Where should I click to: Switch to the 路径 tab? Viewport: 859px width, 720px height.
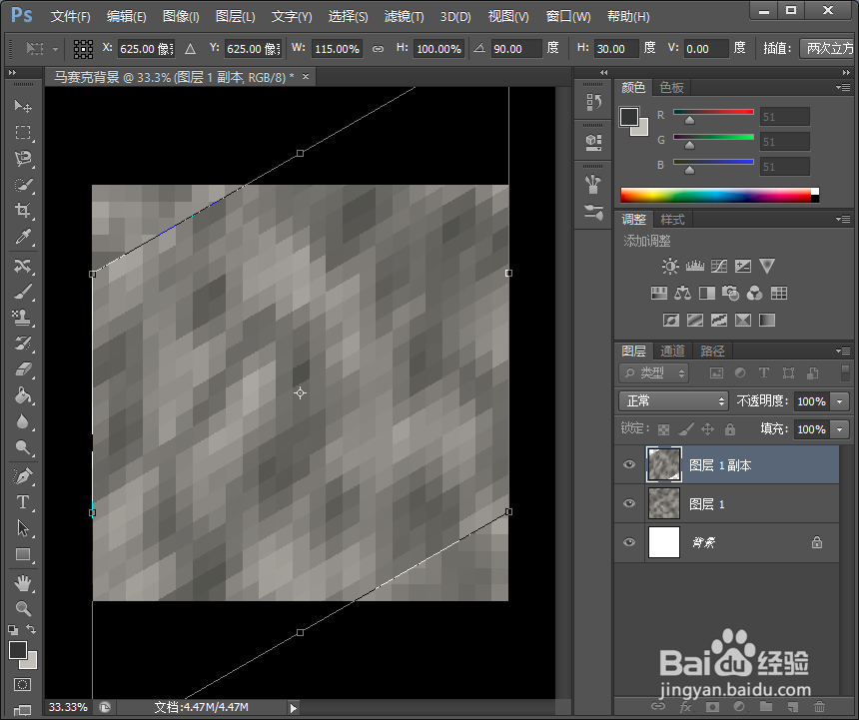click(712, 351)
